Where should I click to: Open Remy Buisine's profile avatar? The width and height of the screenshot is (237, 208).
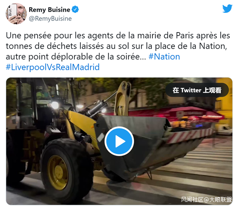point(16,14)
